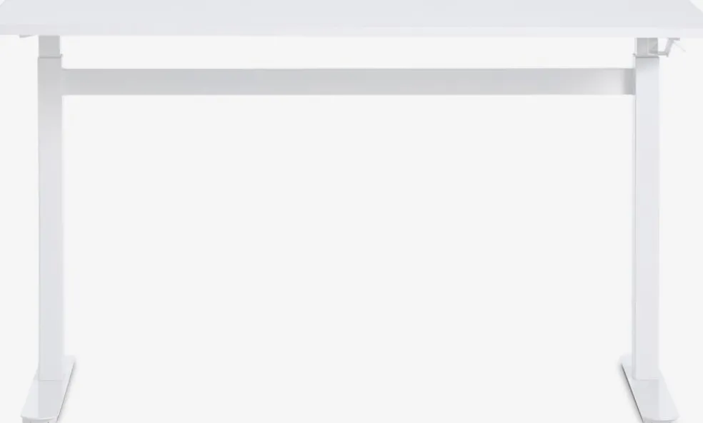Image resolution: width=703 pixels, height=423 pixels.
Task: Click the right desk foot base
Action: (x=649, y=387)
